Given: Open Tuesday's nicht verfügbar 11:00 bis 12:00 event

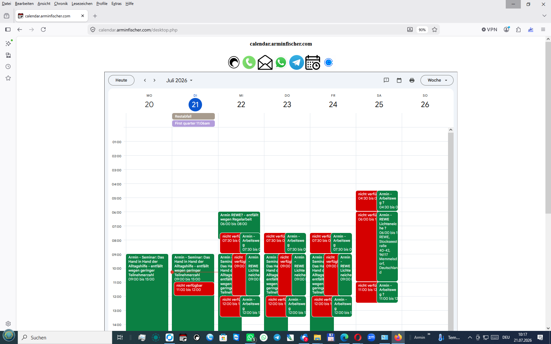Looking at the screenshot, I should coord(194,289).
